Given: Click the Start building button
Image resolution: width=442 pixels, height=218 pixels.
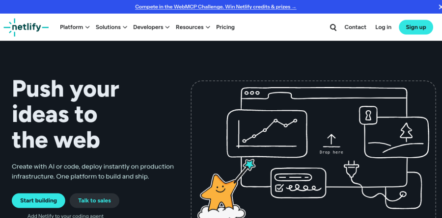Looking at the screenshot, I should 38,200.
